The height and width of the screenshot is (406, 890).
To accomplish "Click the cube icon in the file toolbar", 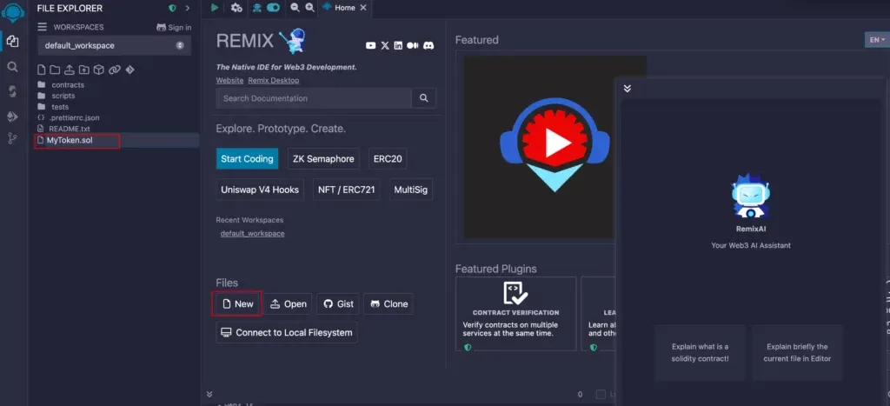I will pos(99,70).
